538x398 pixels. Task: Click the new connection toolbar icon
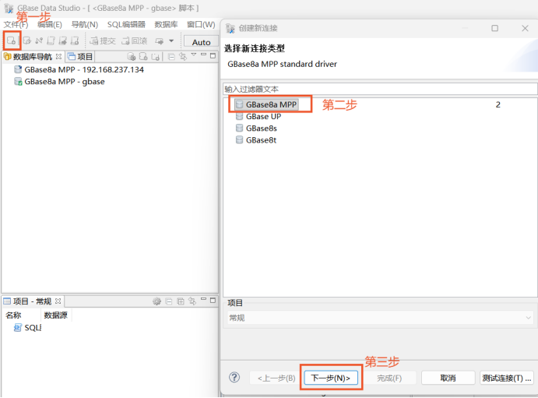[x=12, y=41]
